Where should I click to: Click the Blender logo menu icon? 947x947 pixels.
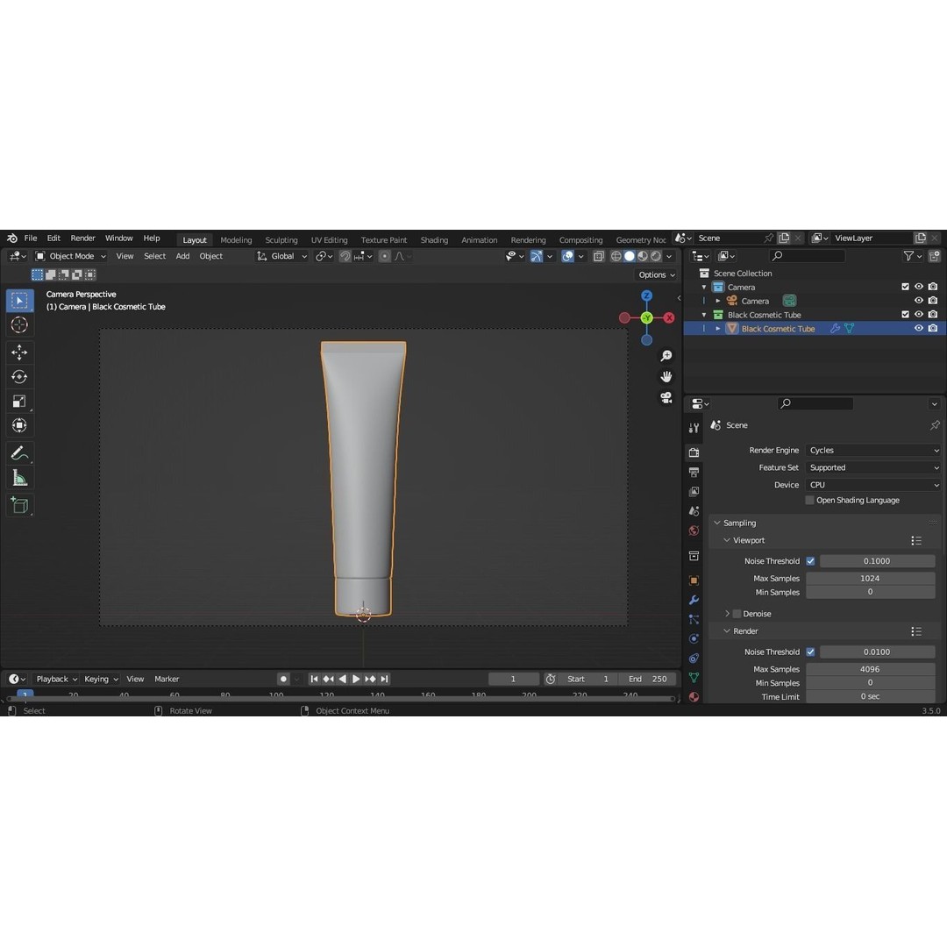coord(12,238)
